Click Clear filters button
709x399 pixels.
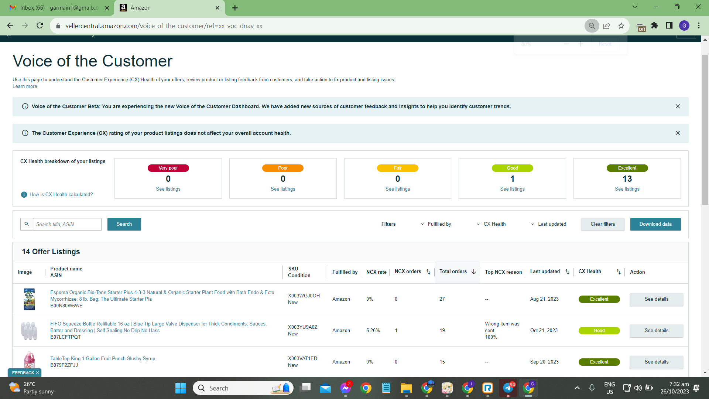[603, 224]
